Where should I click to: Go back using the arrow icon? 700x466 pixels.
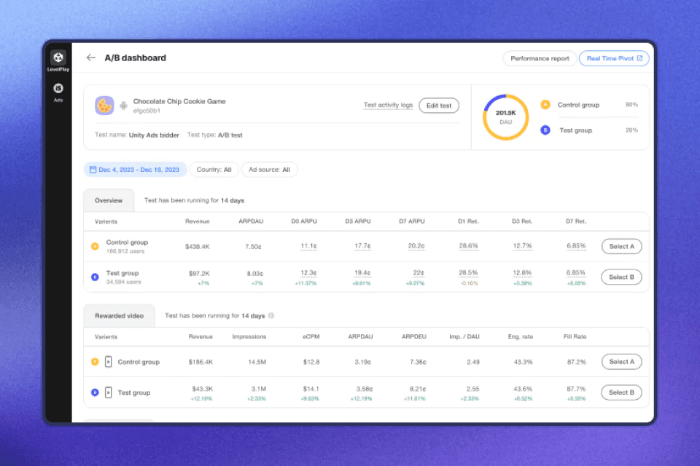coord(91,58)
